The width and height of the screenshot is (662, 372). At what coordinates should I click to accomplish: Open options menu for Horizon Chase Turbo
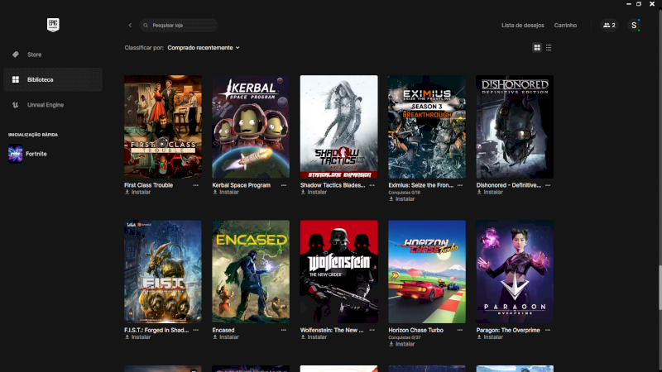click(460, 330)
